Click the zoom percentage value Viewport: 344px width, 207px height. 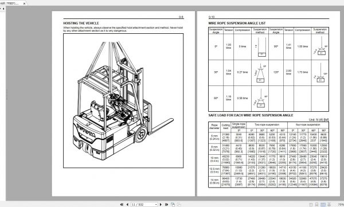tap(341, 204)
